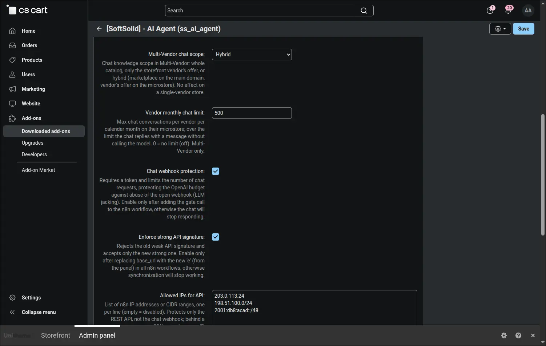
Task: Click the page vertical scrollbar
Action: 543,174
